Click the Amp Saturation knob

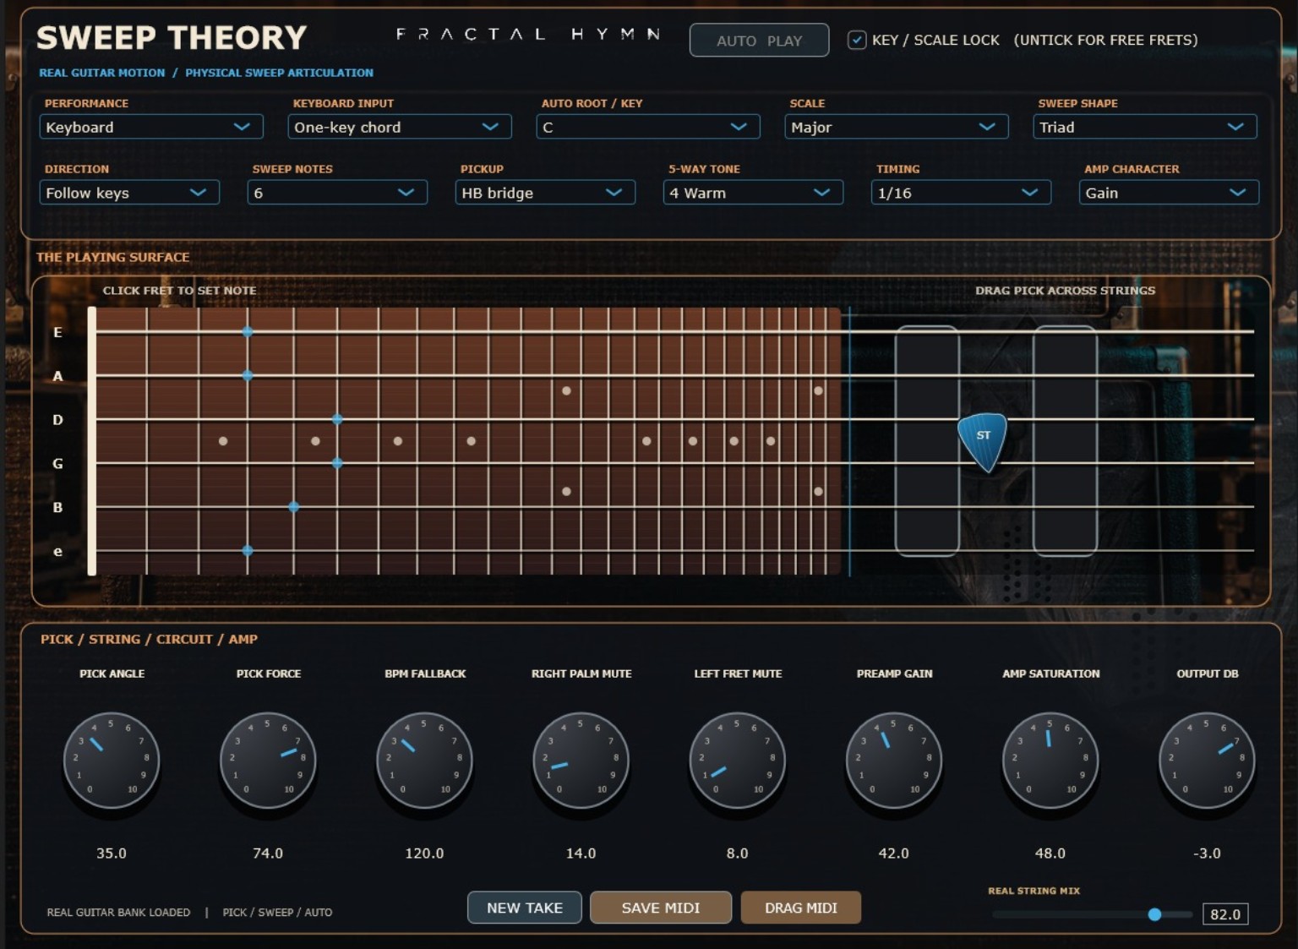coord(1050,760)
